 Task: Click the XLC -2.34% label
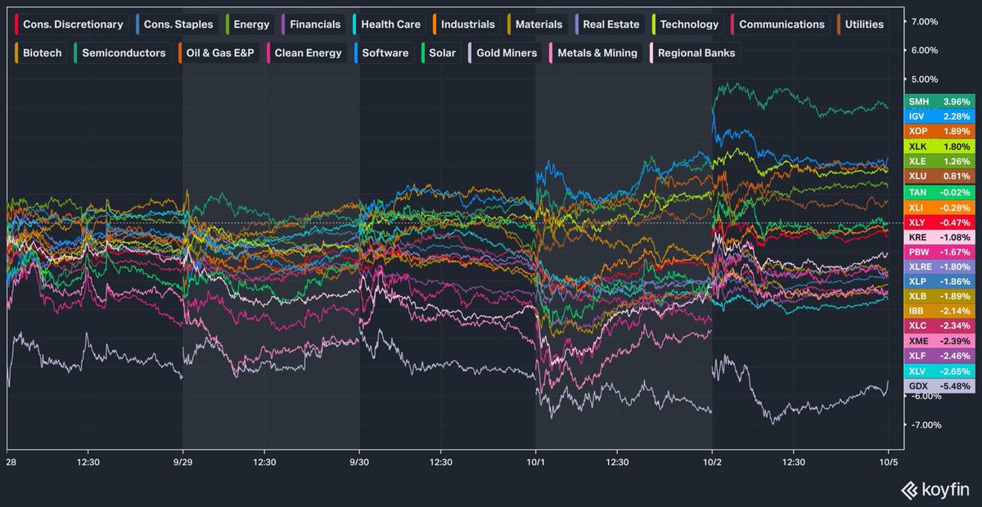click(939, 326)
